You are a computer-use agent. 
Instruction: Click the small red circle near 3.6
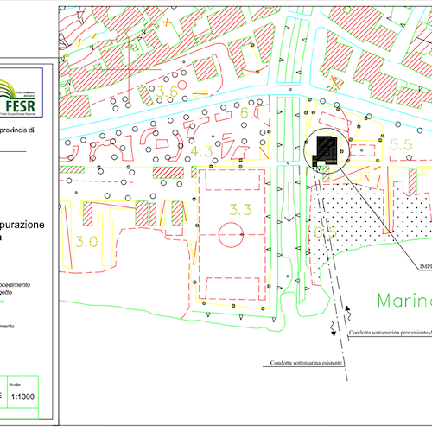tap(182, 86)
